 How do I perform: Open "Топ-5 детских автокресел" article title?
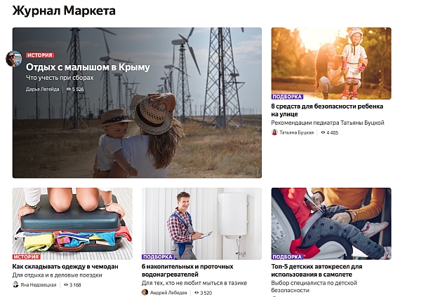pos(316,270)
